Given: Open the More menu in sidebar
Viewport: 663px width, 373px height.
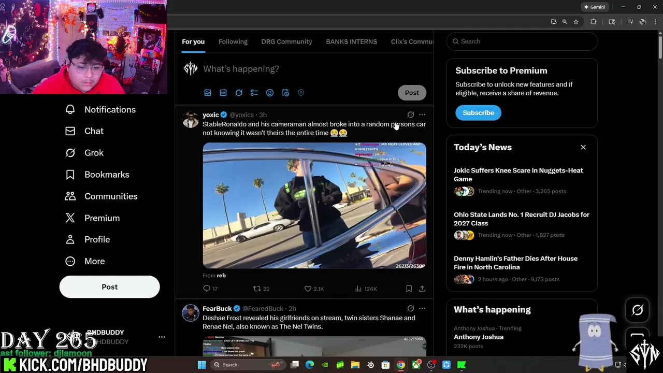Looking at the screenshot, I should tap(84, 261).
